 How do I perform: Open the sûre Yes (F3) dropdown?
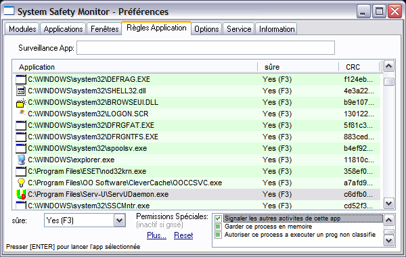click(119, 220)
